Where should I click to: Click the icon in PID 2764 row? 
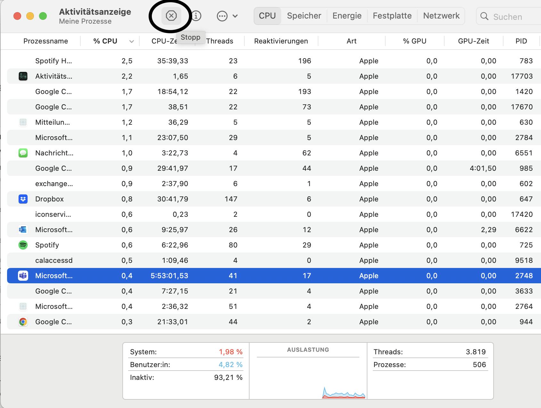click(x=23, y=306)
